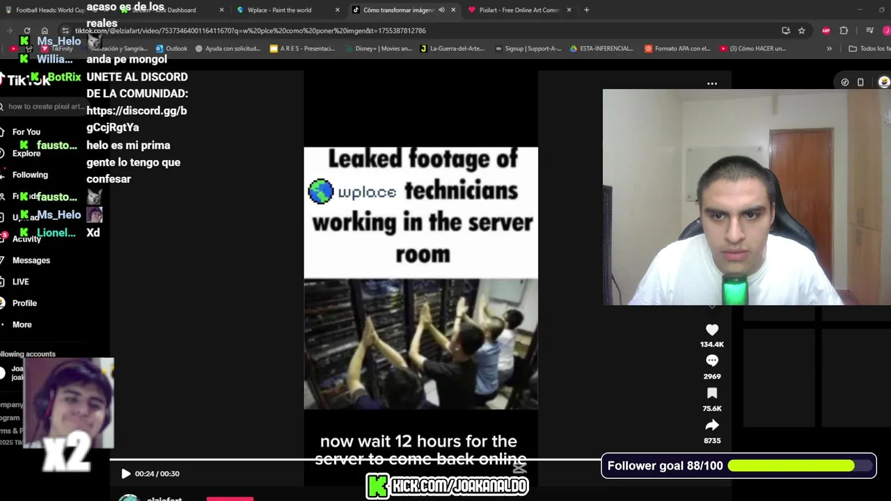The height and width of the screenshot is (501, 891).
Task: Open the Outlook bookmark
Action: [x=171, y=49]
